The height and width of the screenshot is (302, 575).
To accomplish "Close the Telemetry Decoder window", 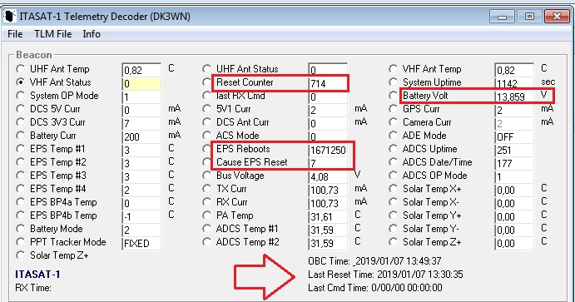I will 557,17.
